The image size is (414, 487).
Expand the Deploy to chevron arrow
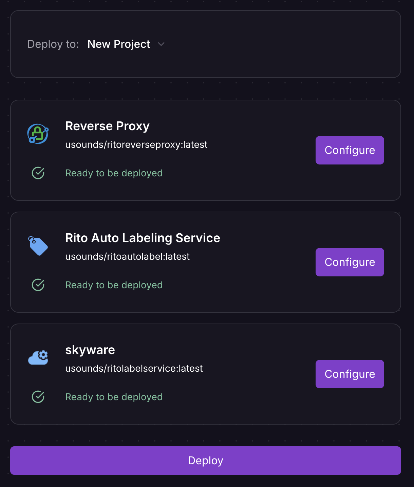click(x=161, y=44)
